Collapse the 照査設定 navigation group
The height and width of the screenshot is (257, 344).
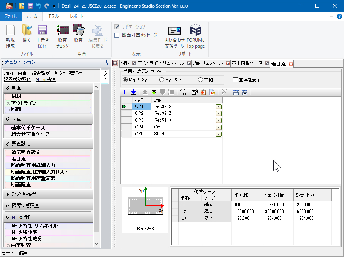pyautogui.click(x=8, y=144)
